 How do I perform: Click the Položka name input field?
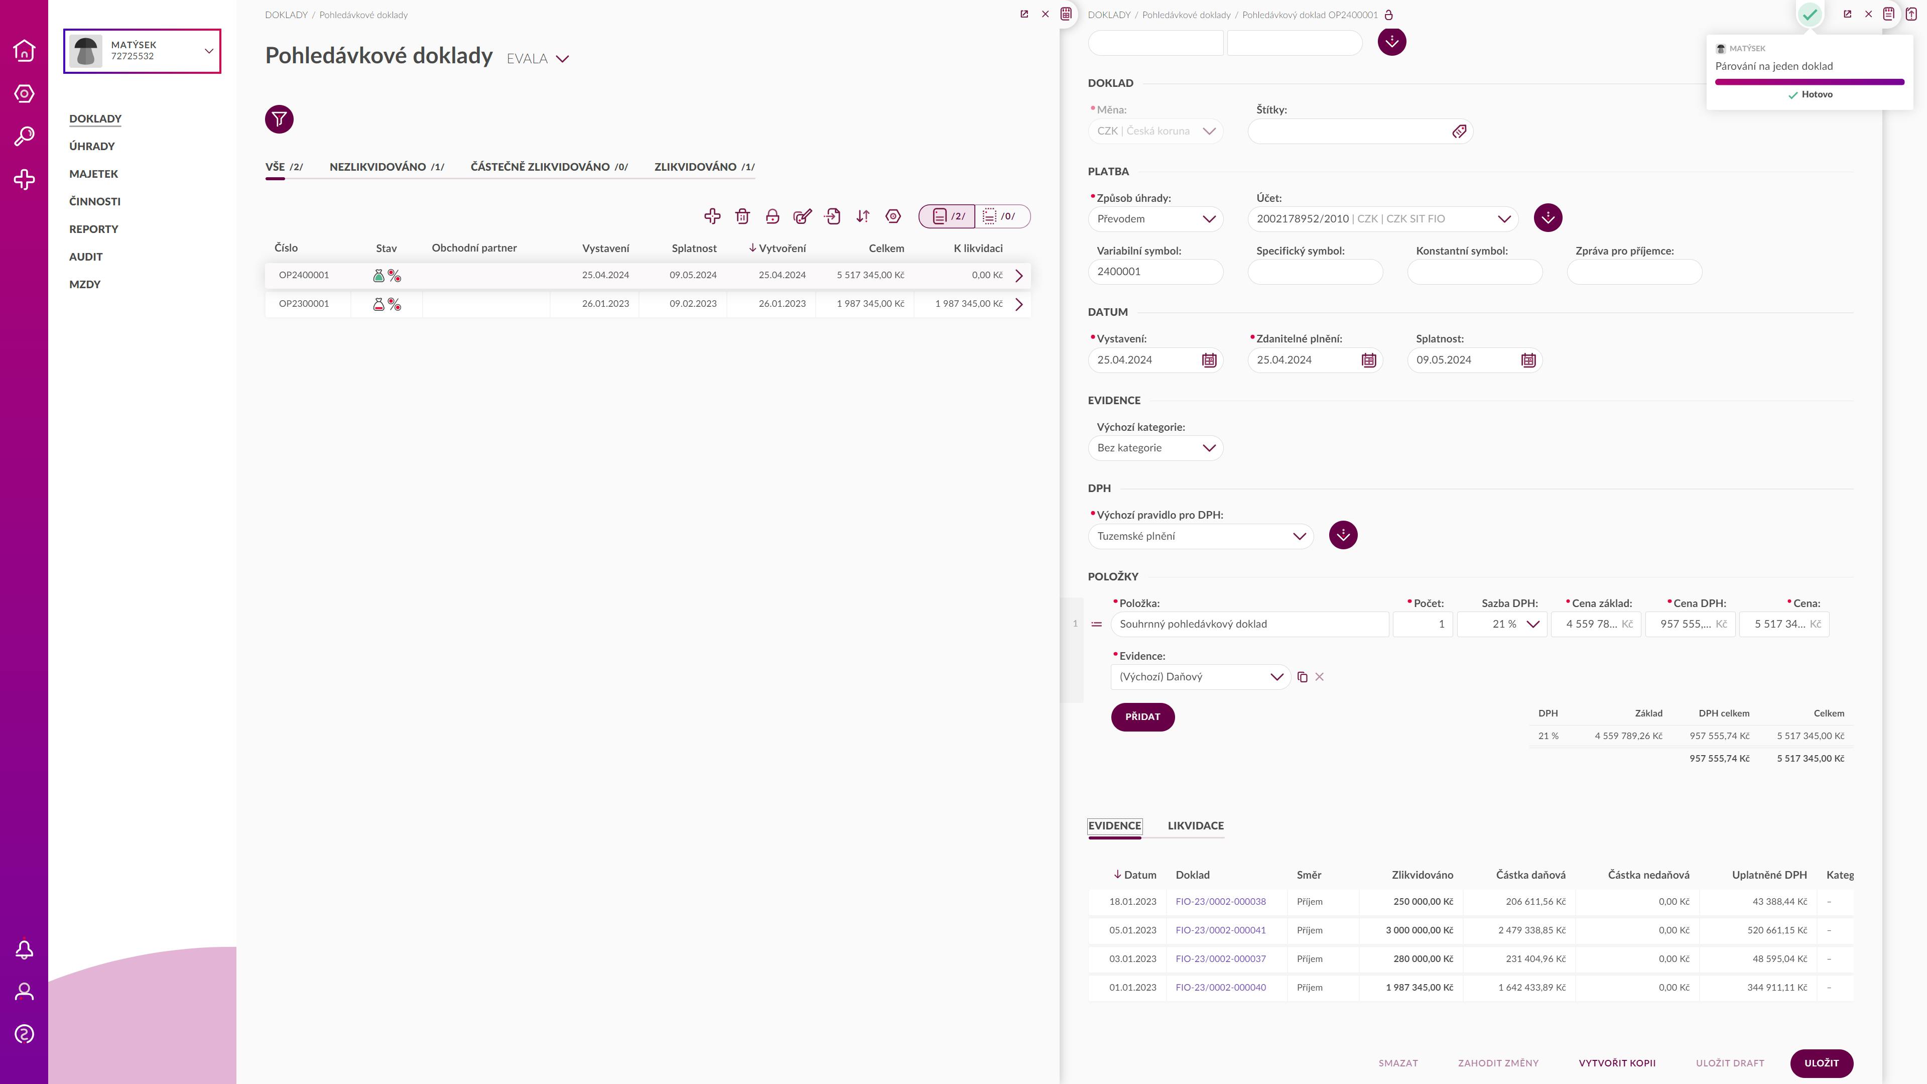(x=1249, y=624)
